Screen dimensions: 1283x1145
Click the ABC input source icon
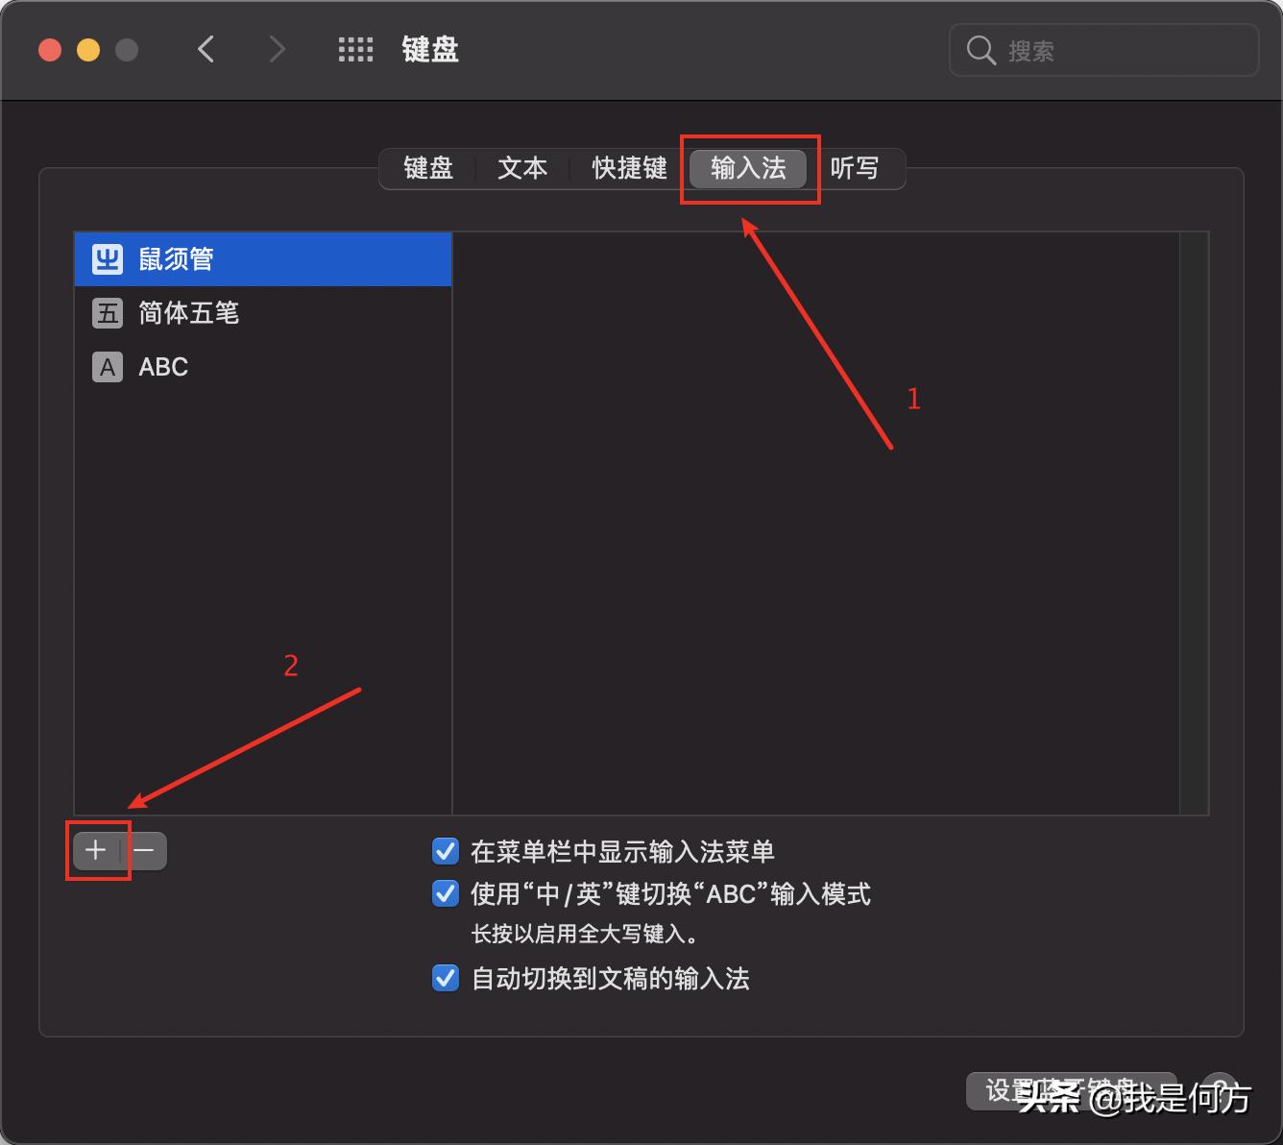(107, 366)
